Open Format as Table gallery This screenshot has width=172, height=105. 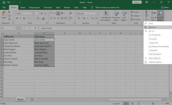116,16
